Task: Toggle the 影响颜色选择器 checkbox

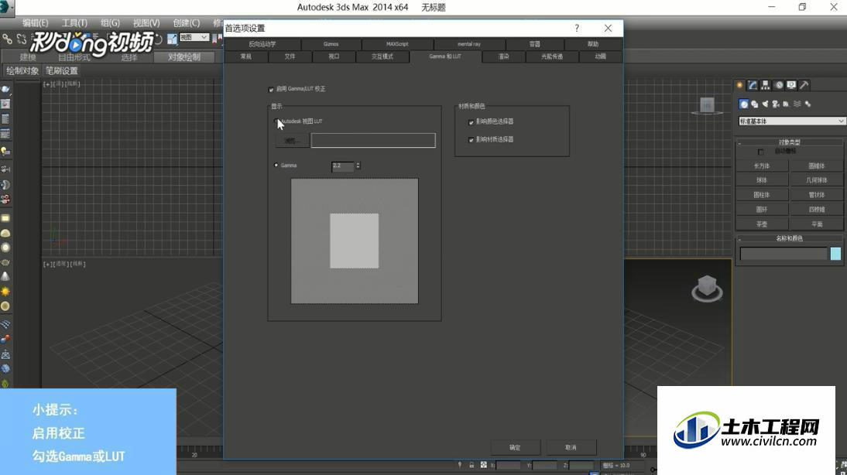Action: pos(471,122)
